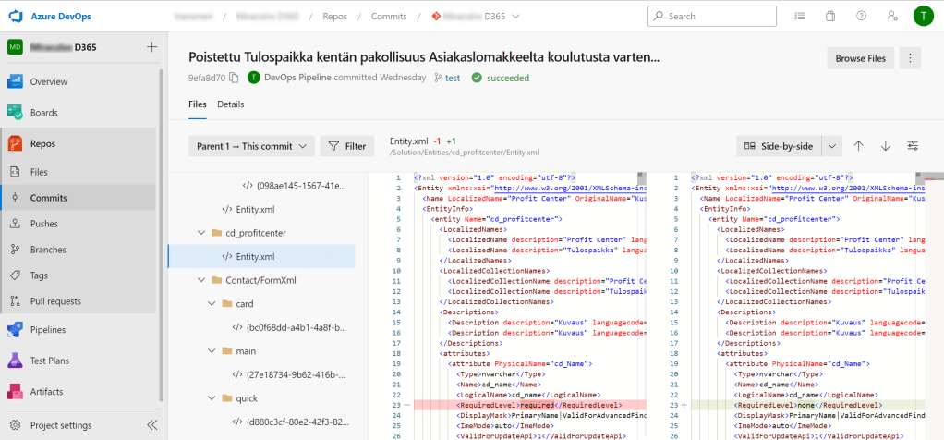Viewport: 944px width, 440px height.
Task: Open diff view settings icon
Action: tap(914, 146)
